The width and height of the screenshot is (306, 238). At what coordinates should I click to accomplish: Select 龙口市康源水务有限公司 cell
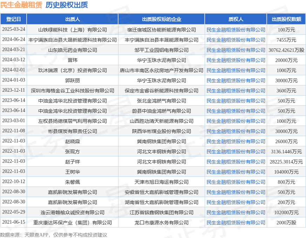pos(161,223)
